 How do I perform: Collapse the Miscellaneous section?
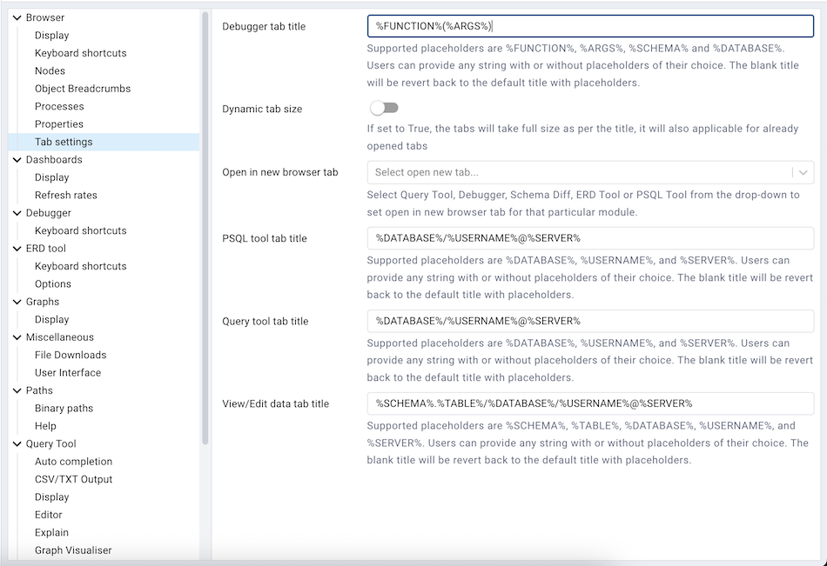16,336
